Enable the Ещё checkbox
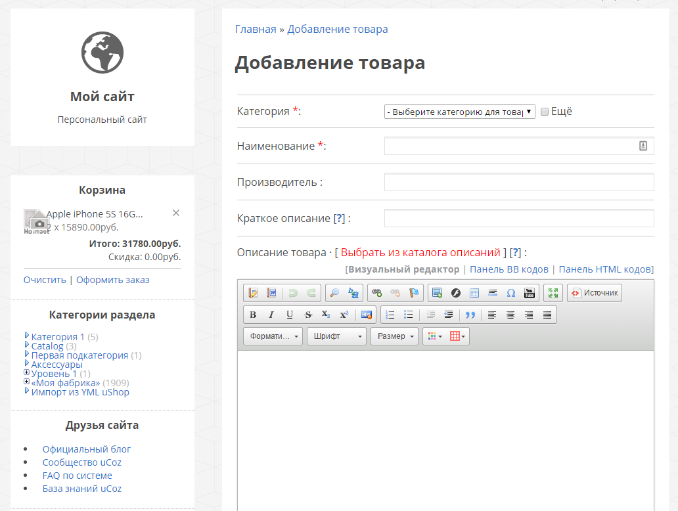This screenshot has width=678, height=511. point(544,112)
